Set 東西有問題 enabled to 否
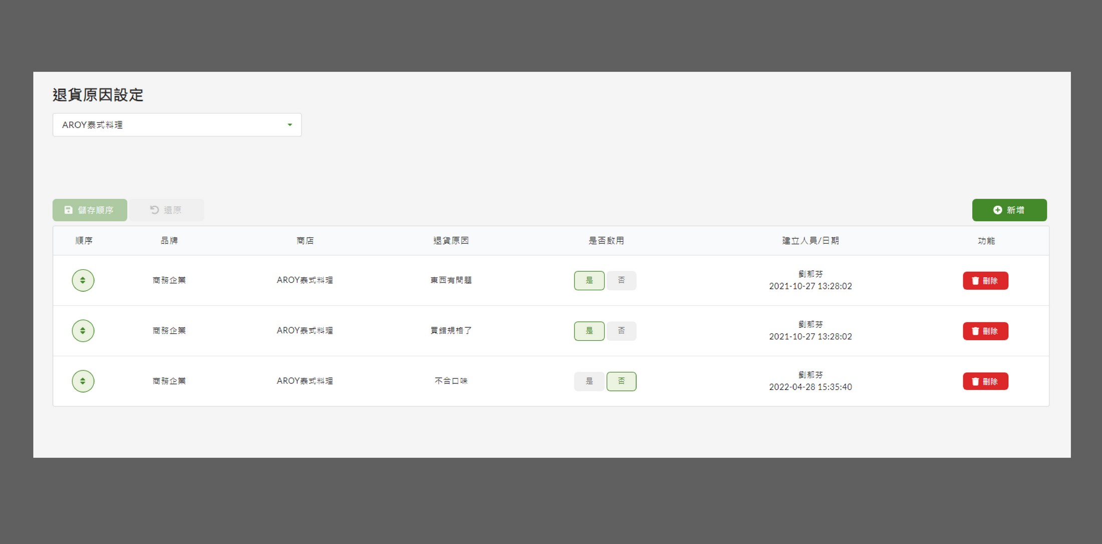This screenshot has height=544, width=1102. [x=621, y=281]
